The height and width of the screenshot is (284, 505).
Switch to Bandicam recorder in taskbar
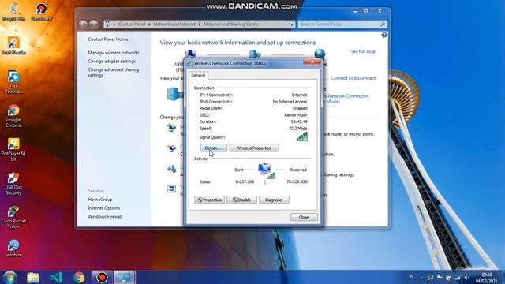click(102, 277)
